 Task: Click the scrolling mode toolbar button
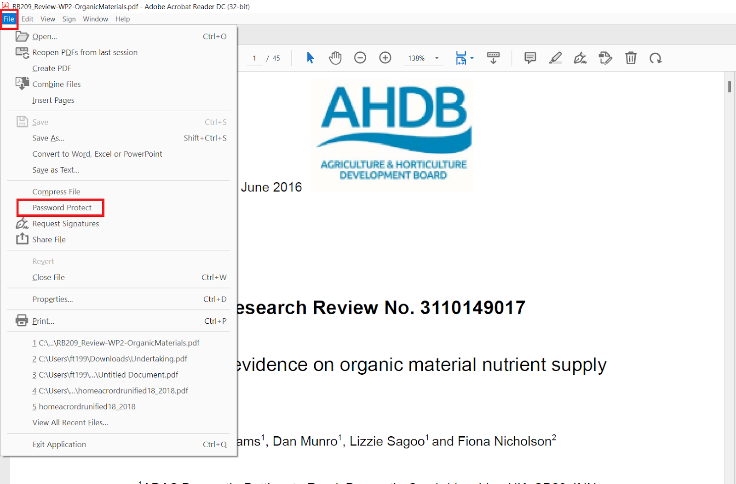coord(493,58)
